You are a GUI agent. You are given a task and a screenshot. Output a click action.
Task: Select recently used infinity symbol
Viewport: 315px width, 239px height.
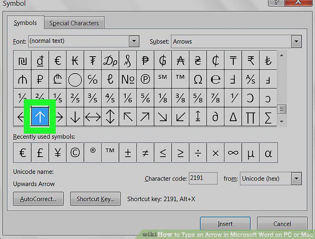pyautogui.click(x=233, y=153)
